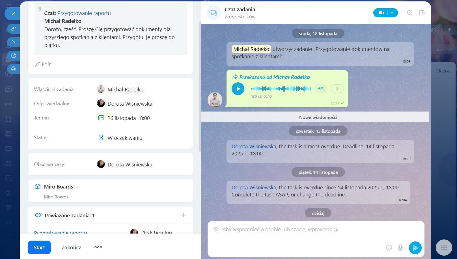Click the piątek, 14 listopada date label
The height and width of the screenshot is (259, 457).
coord(318,172)
